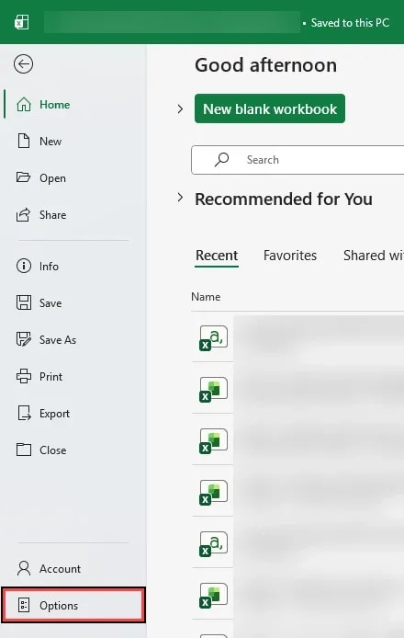This screenshot has width=404, height=638.
Task: Click the back arrow circle icon
Action: point(23,63)
